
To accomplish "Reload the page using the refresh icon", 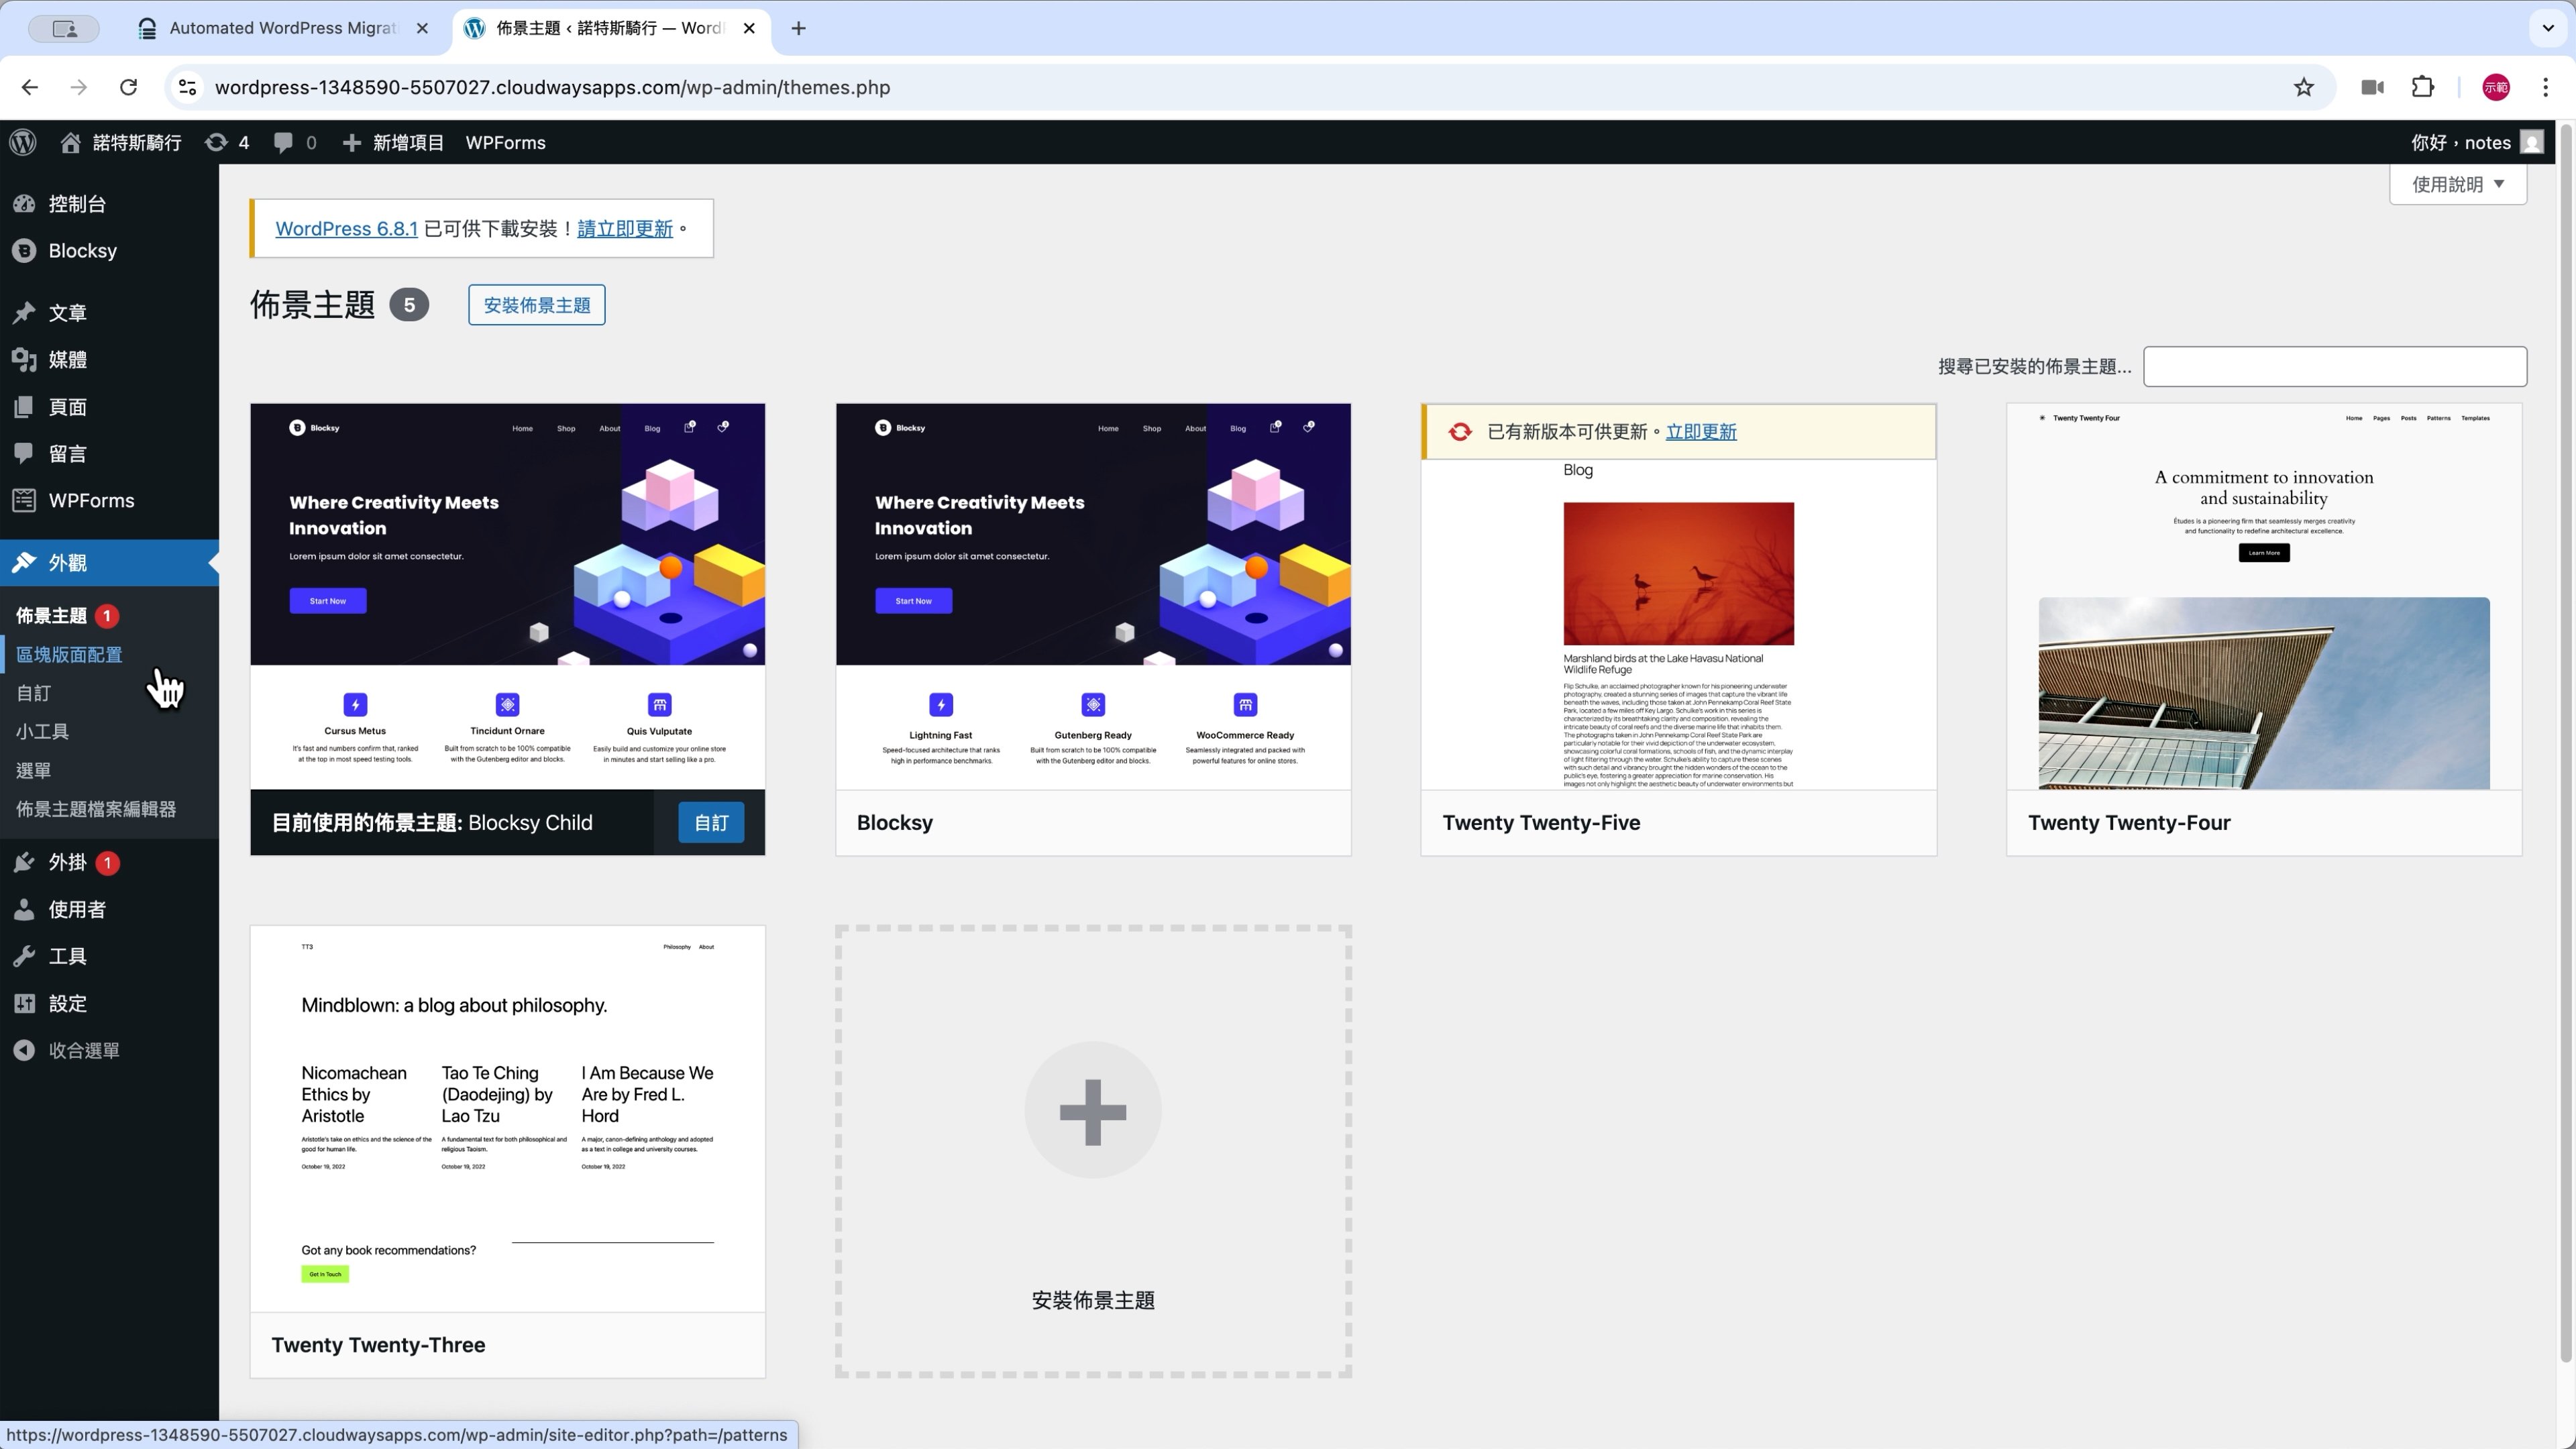I will [x=128, y=87].
